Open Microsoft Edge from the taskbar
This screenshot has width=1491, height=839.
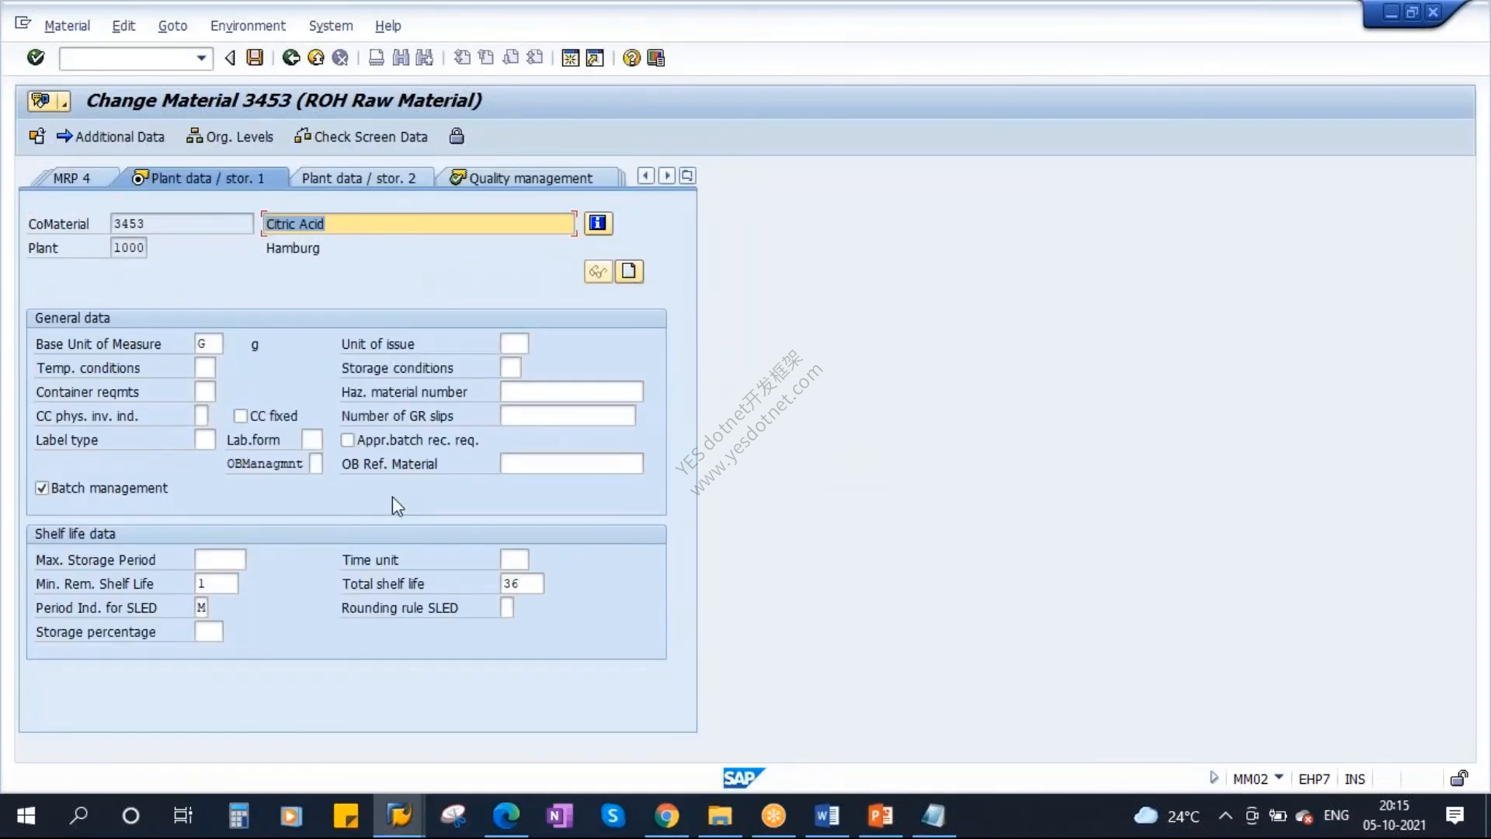(506, 816)
